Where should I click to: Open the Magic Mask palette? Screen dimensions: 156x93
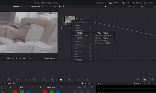click(x=52, y=79)
